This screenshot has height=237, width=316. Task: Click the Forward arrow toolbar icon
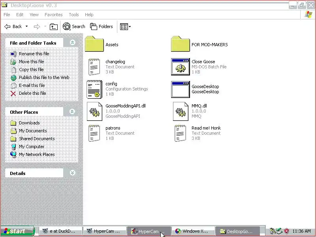pos(37,26)
